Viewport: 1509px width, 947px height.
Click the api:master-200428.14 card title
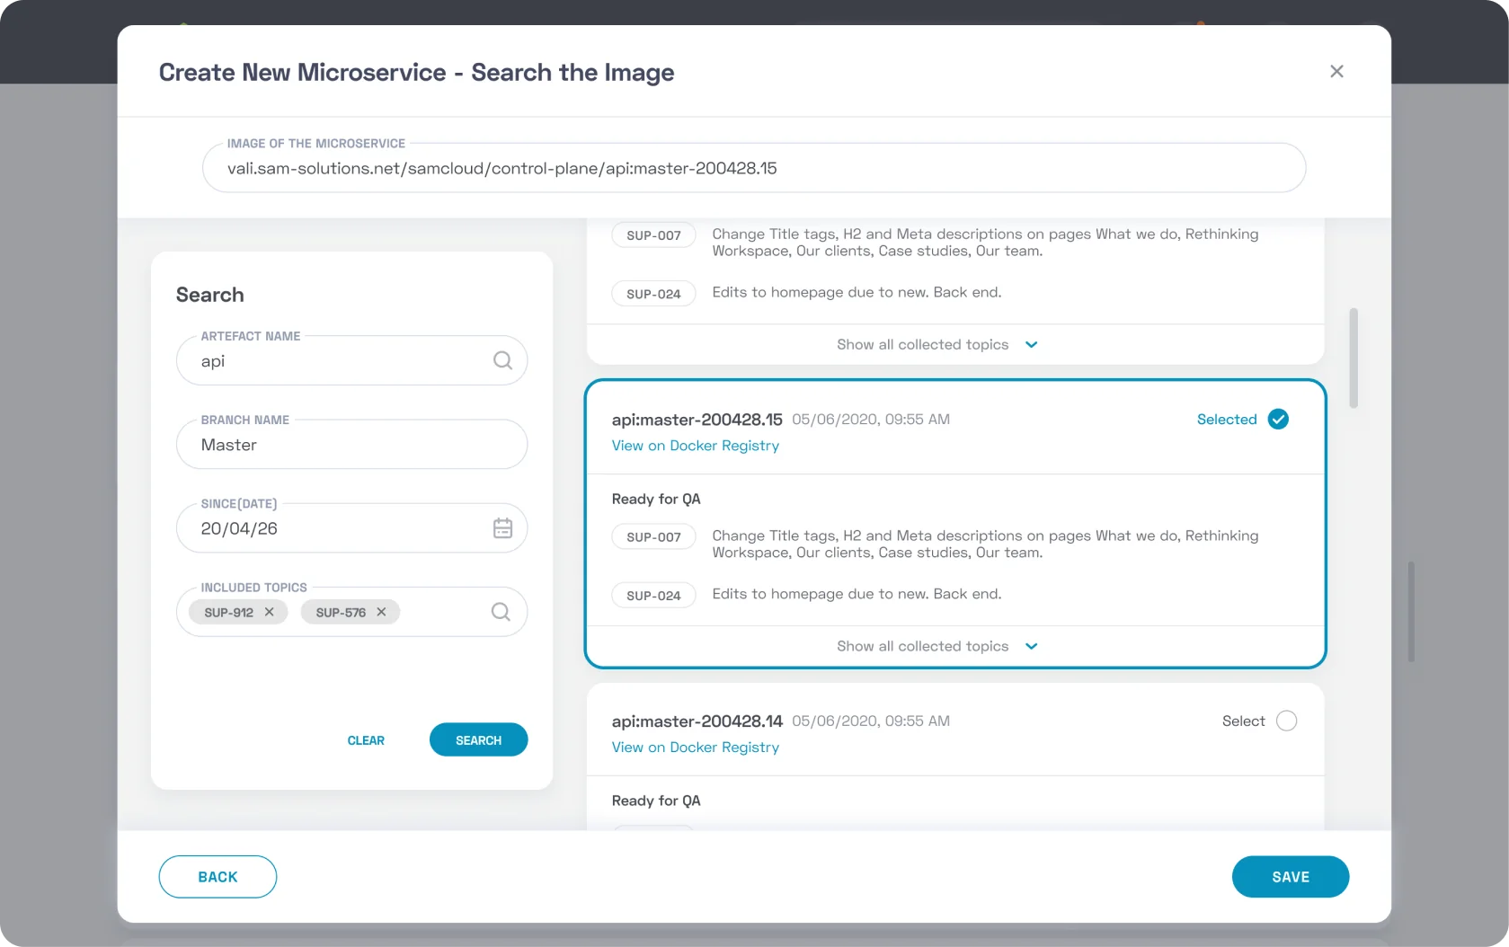pos(697,721)
